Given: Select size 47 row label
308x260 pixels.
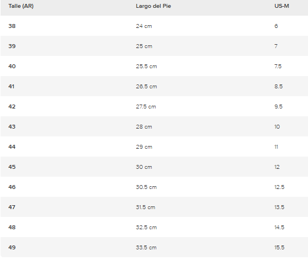Looking at the screenshot, I should 12,207.
